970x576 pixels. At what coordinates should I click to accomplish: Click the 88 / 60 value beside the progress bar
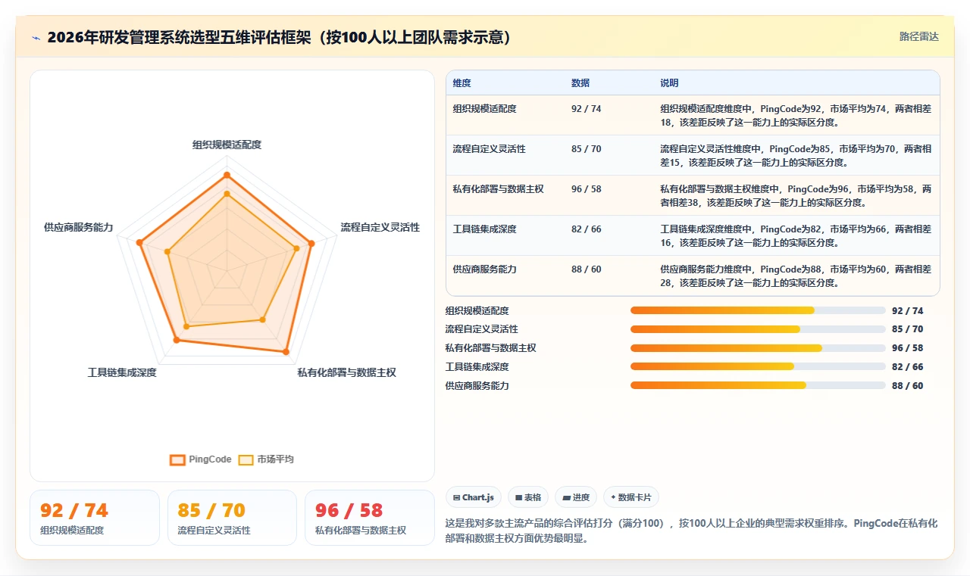[x=908, y=386]
